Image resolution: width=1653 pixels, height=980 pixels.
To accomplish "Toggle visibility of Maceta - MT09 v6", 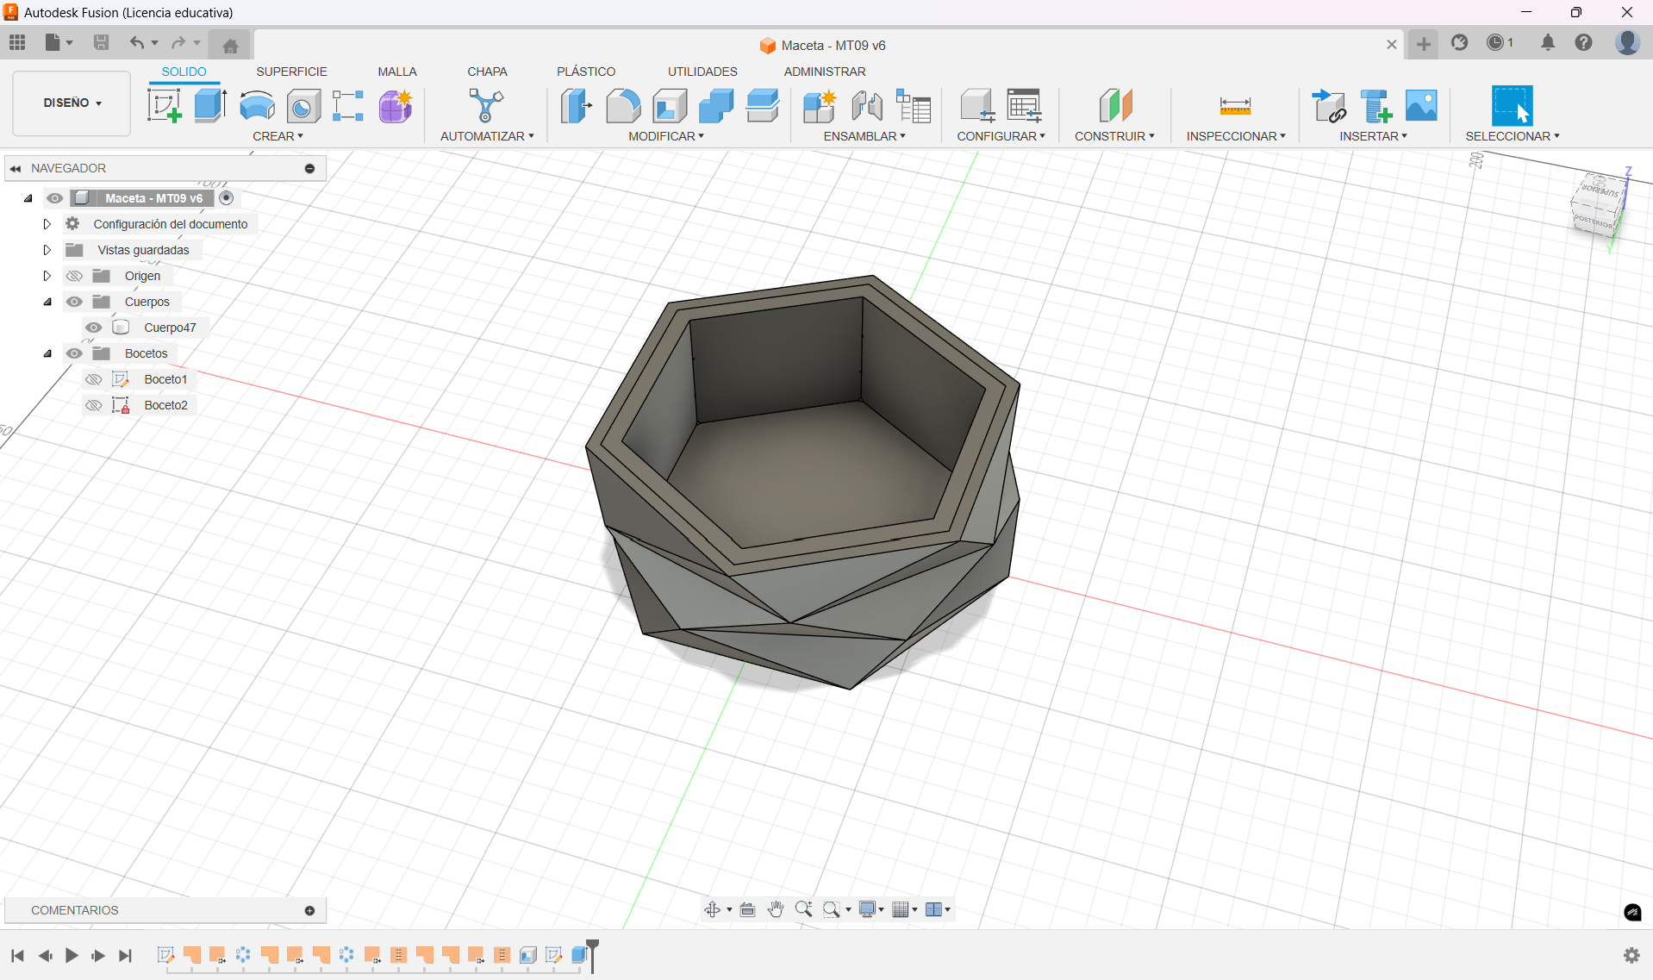I will [54, 198].
